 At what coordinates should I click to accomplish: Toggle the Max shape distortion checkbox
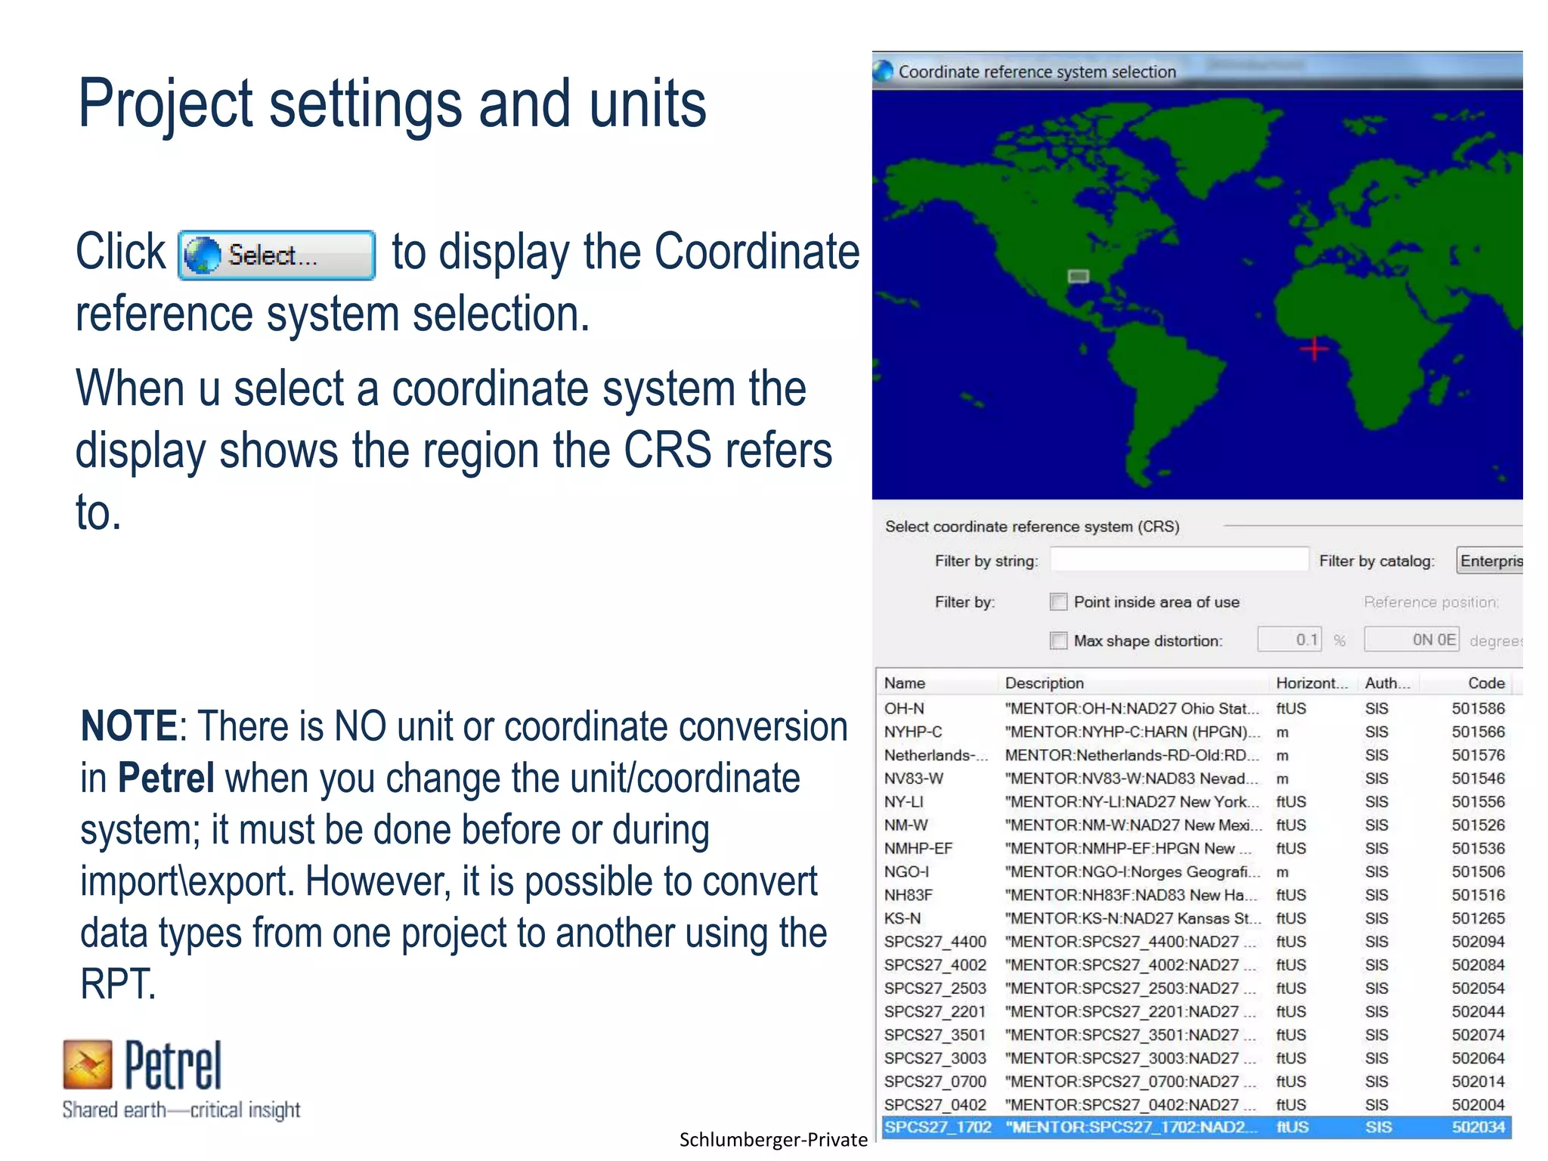point(1058,641)
